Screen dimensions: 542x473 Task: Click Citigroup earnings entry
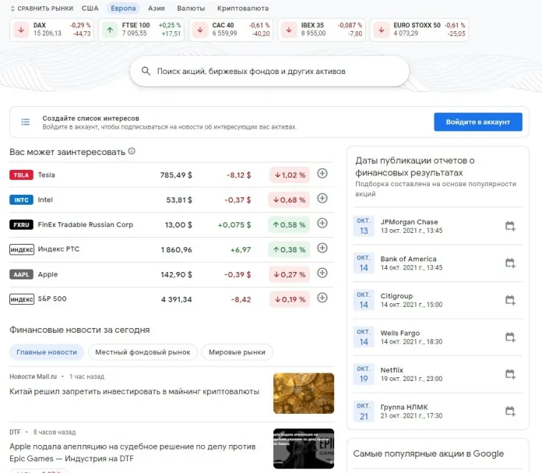(x=438, y=300)
